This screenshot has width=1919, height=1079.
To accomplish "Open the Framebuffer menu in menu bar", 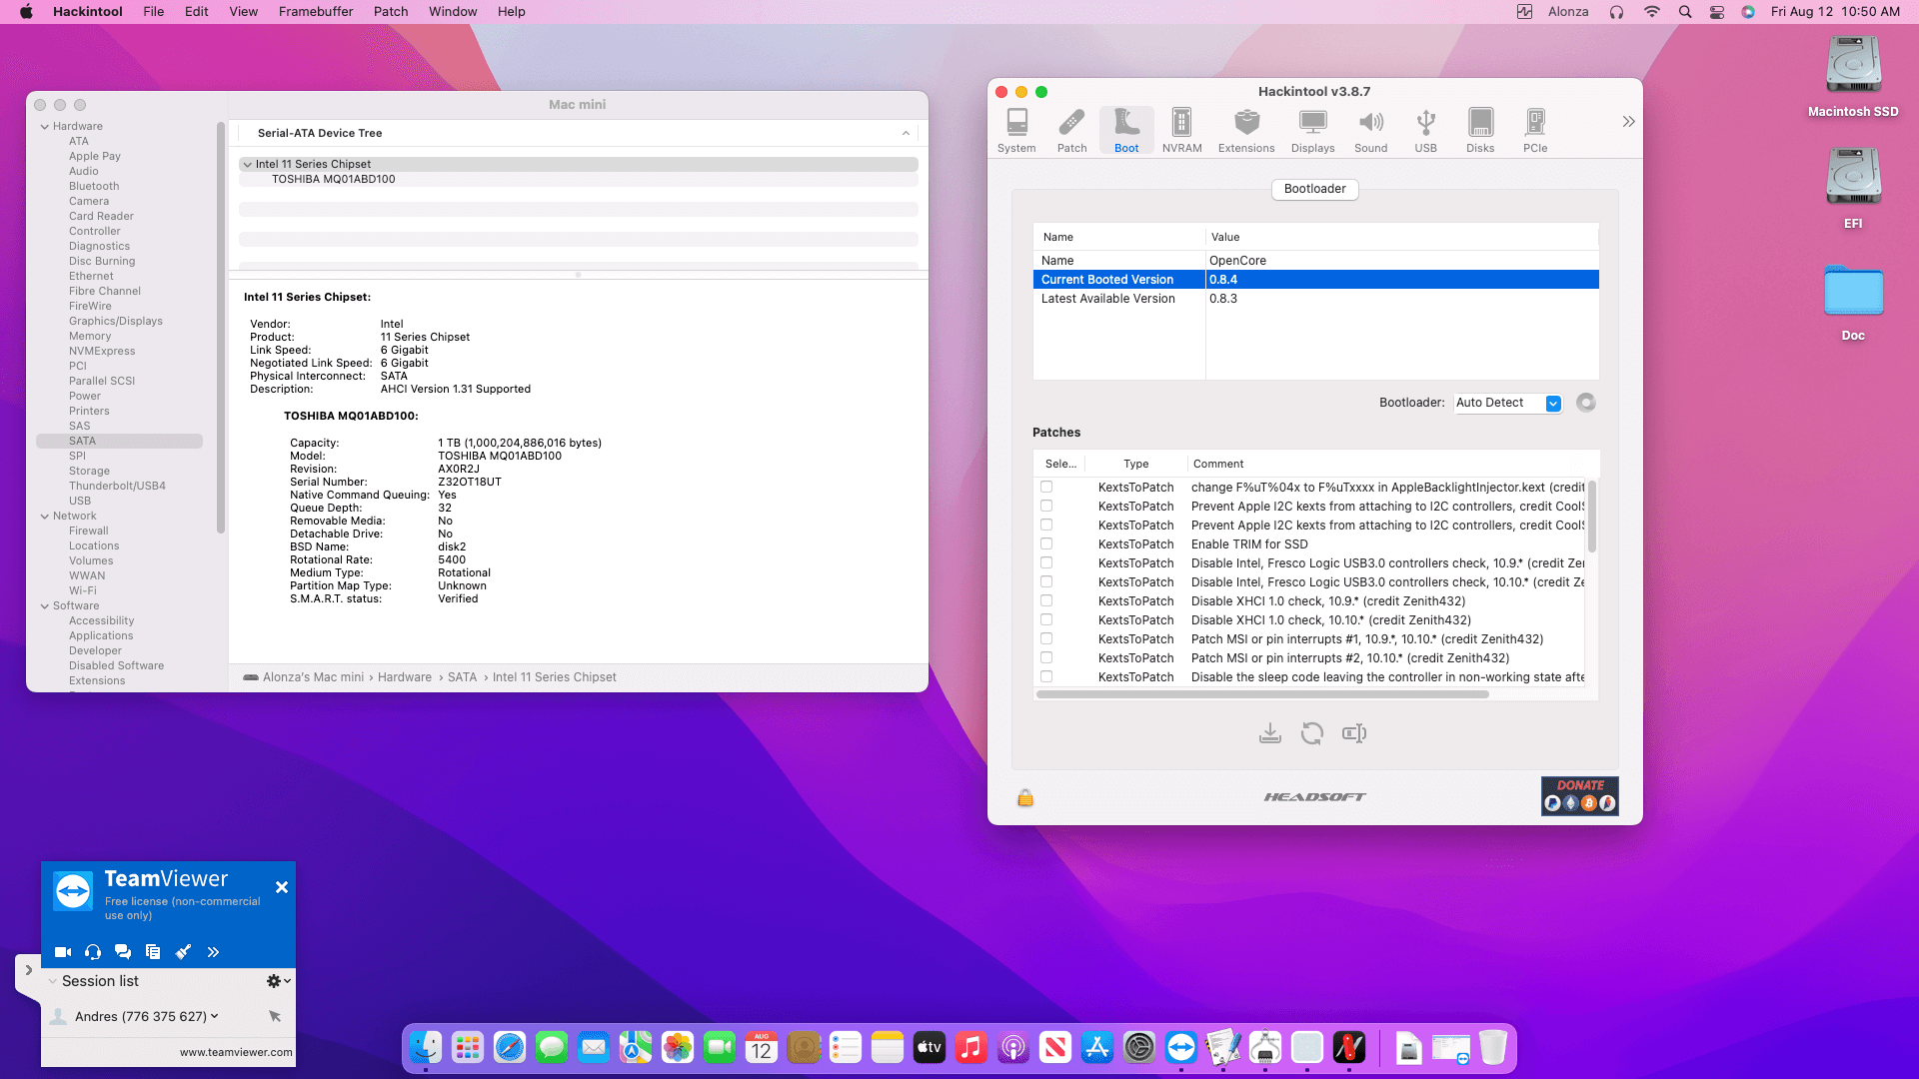I will click(x=315, y=12).
